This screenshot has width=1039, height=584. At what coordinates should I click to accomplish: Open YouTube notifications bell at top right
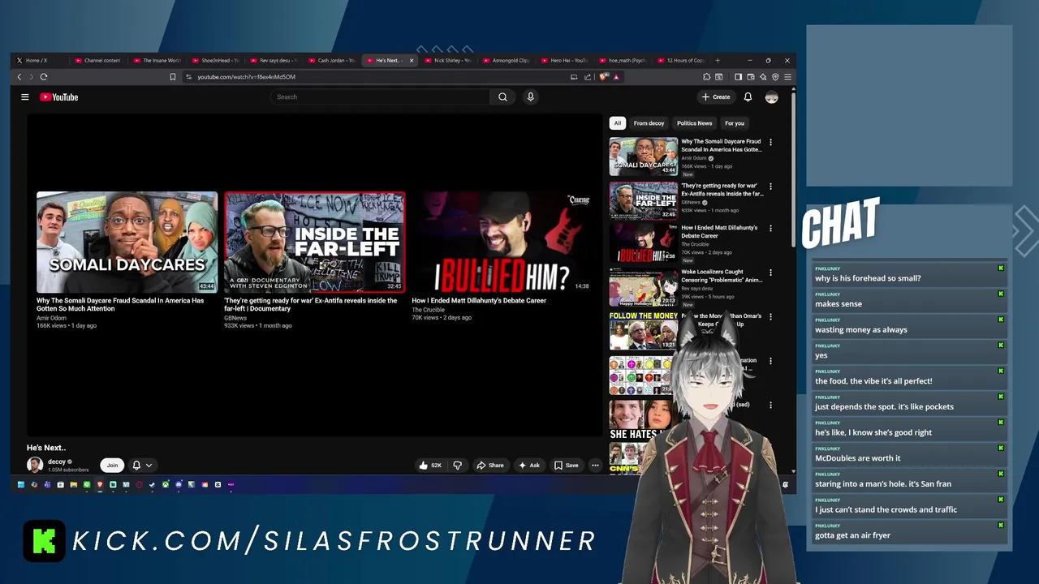(x=748, y=97)
